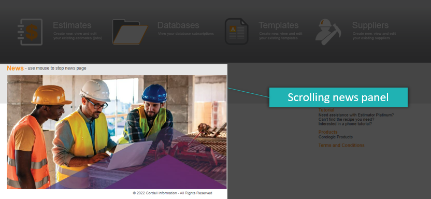
Task: Click the construction workers news image
Action: (117, 132)
